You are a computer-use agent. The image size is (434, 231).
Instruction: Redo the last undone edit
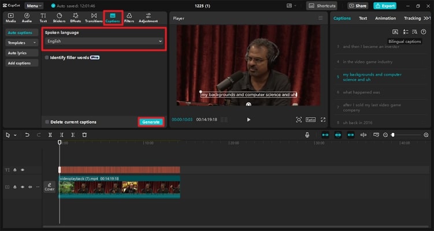coord(39,135)
